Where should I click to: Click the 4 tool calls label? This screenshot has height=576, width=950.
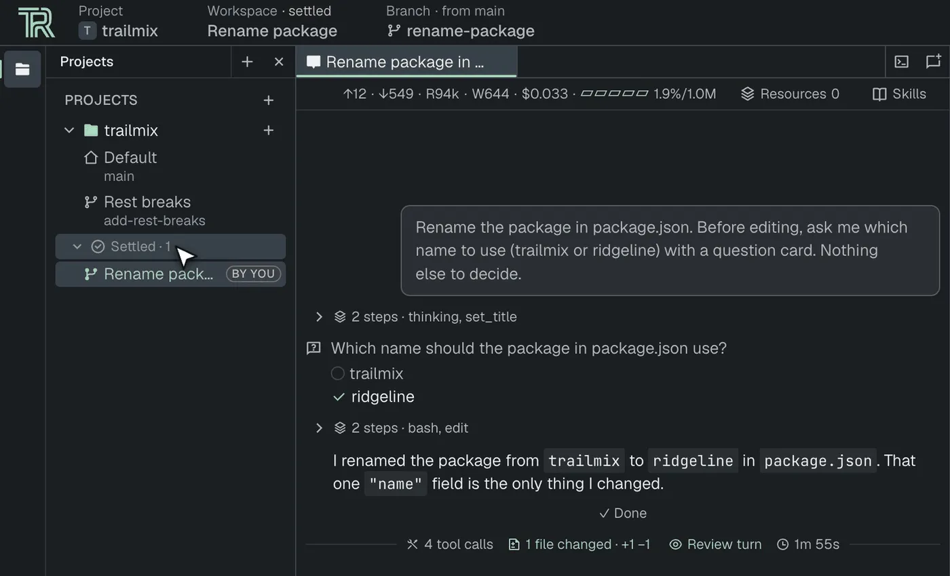(x=459, y=544)
